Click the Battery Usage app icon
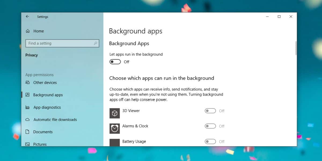 pyautogui.click(x=115, y=142)
